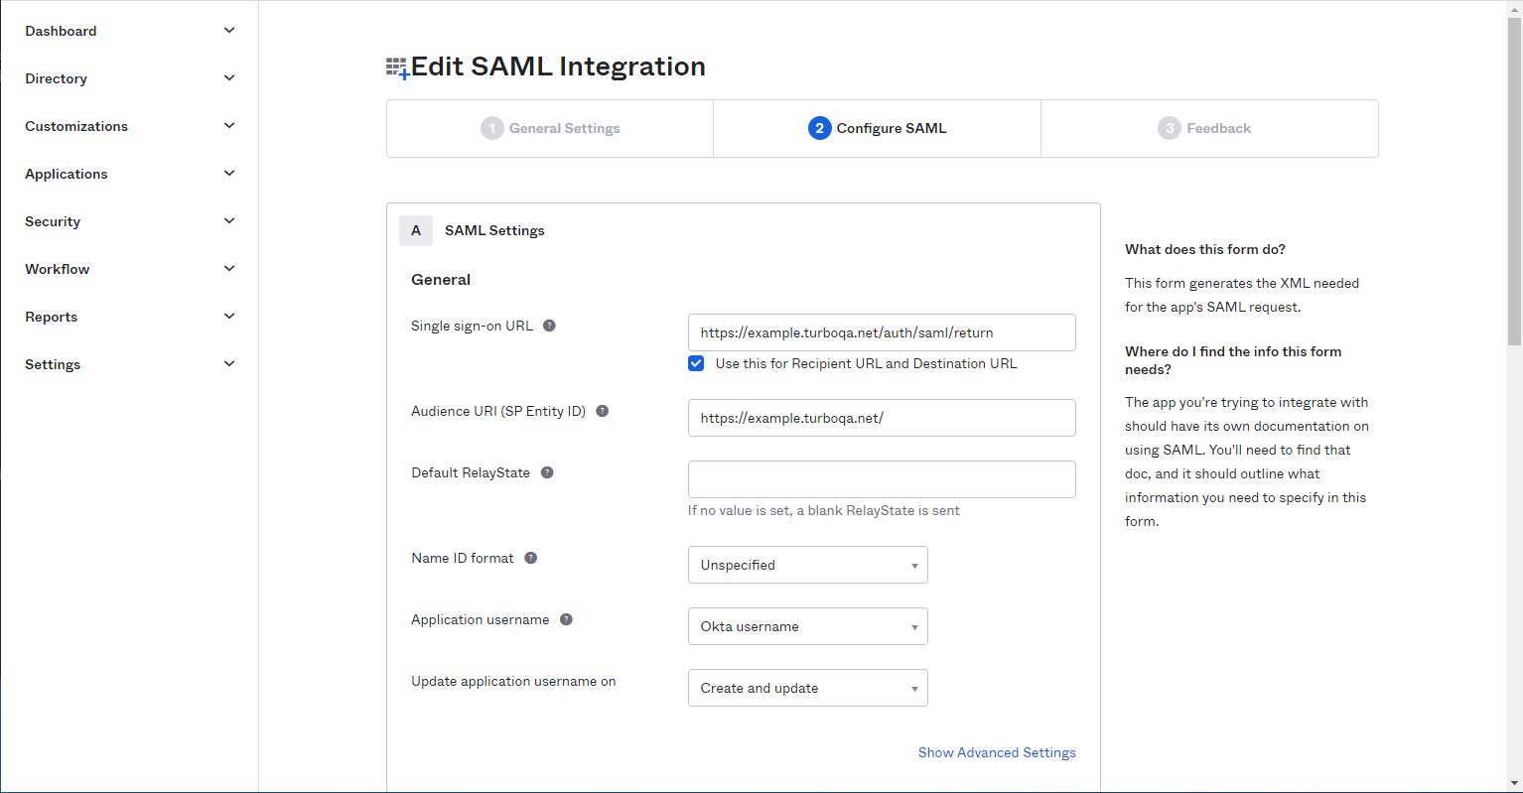The height and width of the screenshot is (793, 1523).
Task: Open the Update application username on dropdown
Action: coord(807,688)
